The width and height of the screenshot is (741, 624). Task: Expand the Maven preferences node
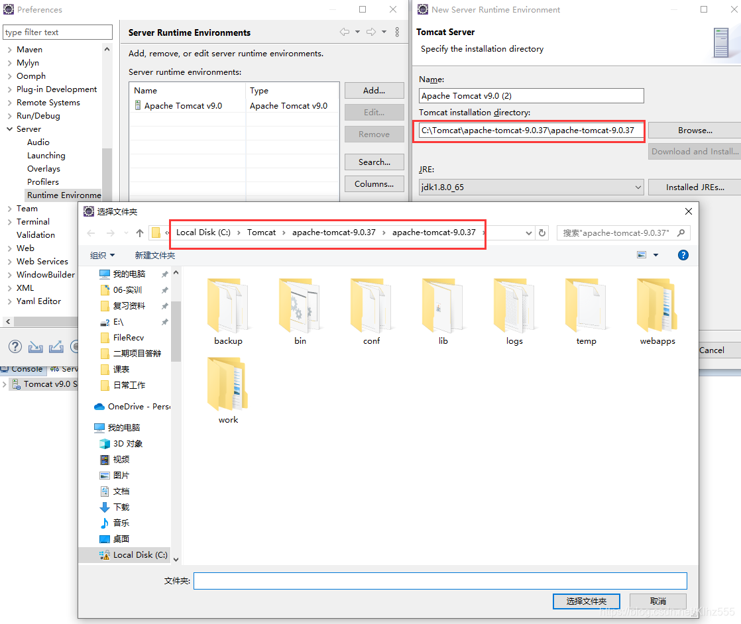pyautogui.click(x=9, y=50)
